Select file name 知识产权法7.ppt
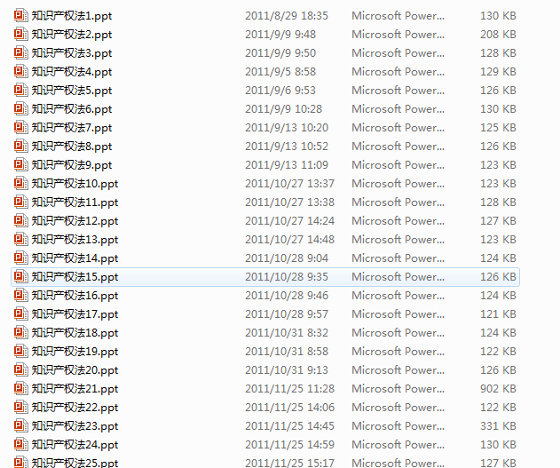Image resolution: width=560 pixels, height=468 pixels. click(72, 128)
